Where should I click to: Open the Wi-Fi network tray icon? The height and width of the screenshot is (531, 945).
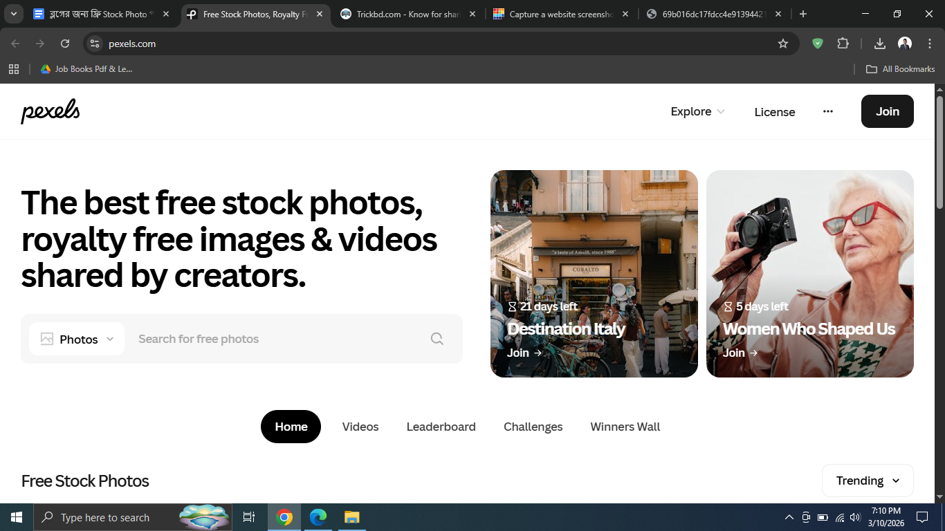coord(840,517)
